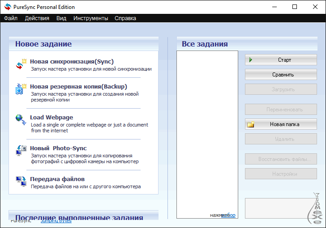The height and width of the screenshot is (228, 326).
Task: Click the file transfer computers icon
Action: tap(21, 181)
